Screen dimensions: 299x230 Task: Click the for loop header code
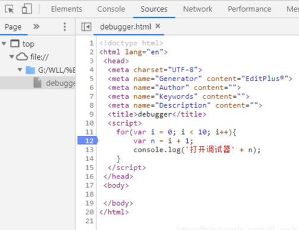pyautogui.click(x=176, y=132)
